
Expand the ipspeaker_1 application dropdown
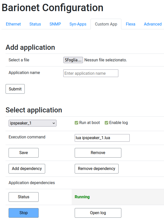pyautogui.click(x=33, y=123)
